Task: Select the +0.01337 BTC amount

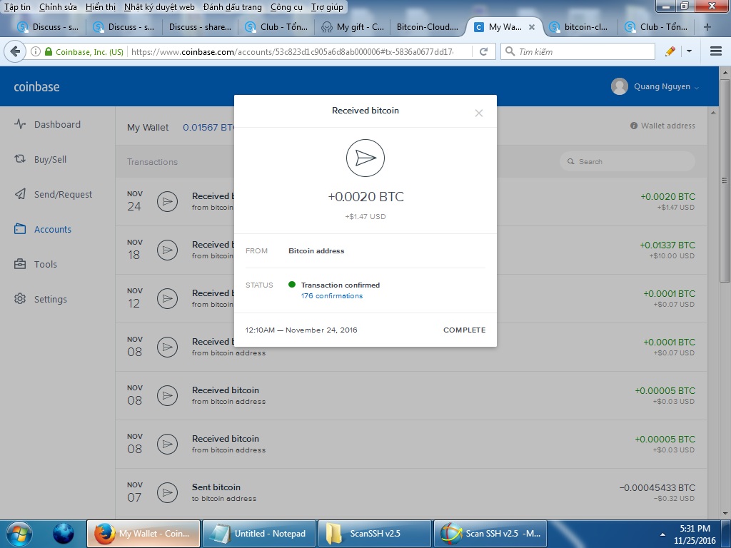Action: coord(667,245)
